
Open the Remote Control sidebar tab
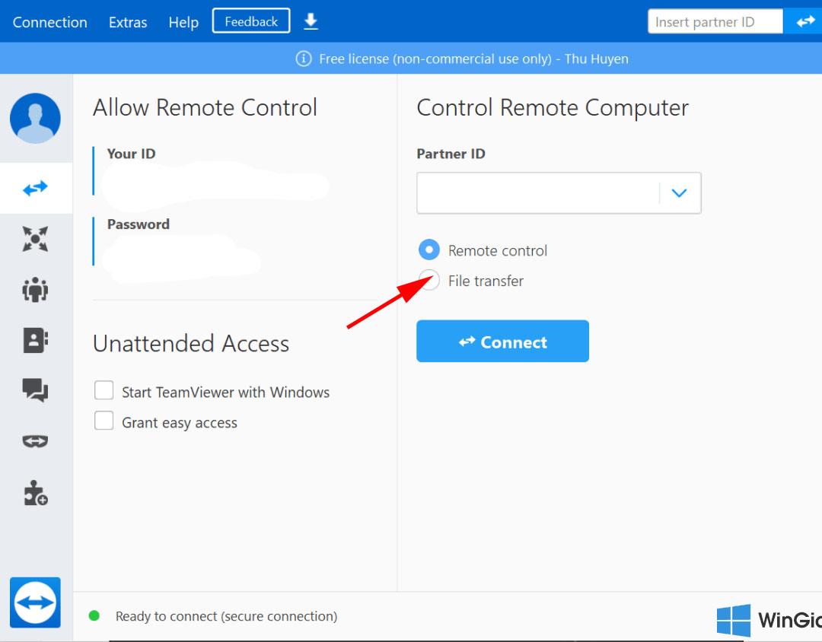[x=35, y=188]
